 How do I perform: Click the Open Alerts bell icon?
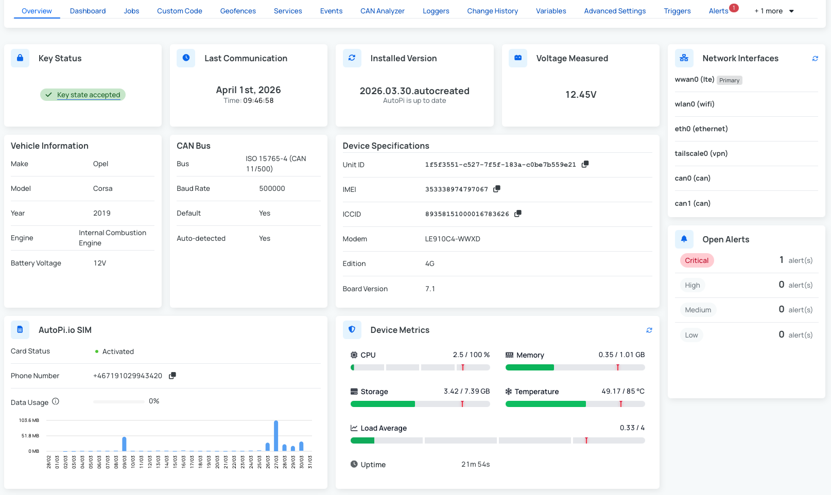(684, 239)
